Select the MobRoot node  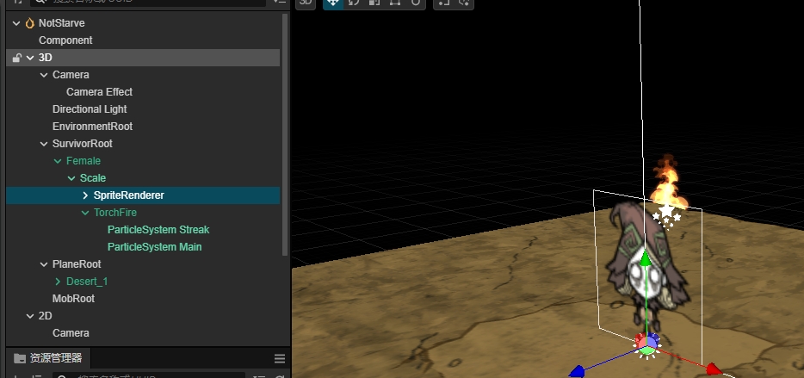point(73,299)
